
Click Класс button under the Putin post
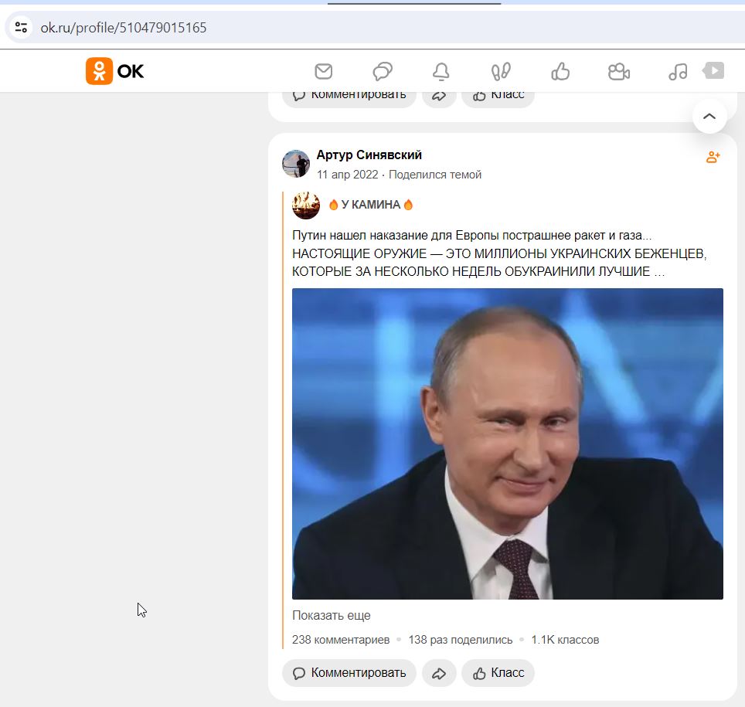pos(498,673)
